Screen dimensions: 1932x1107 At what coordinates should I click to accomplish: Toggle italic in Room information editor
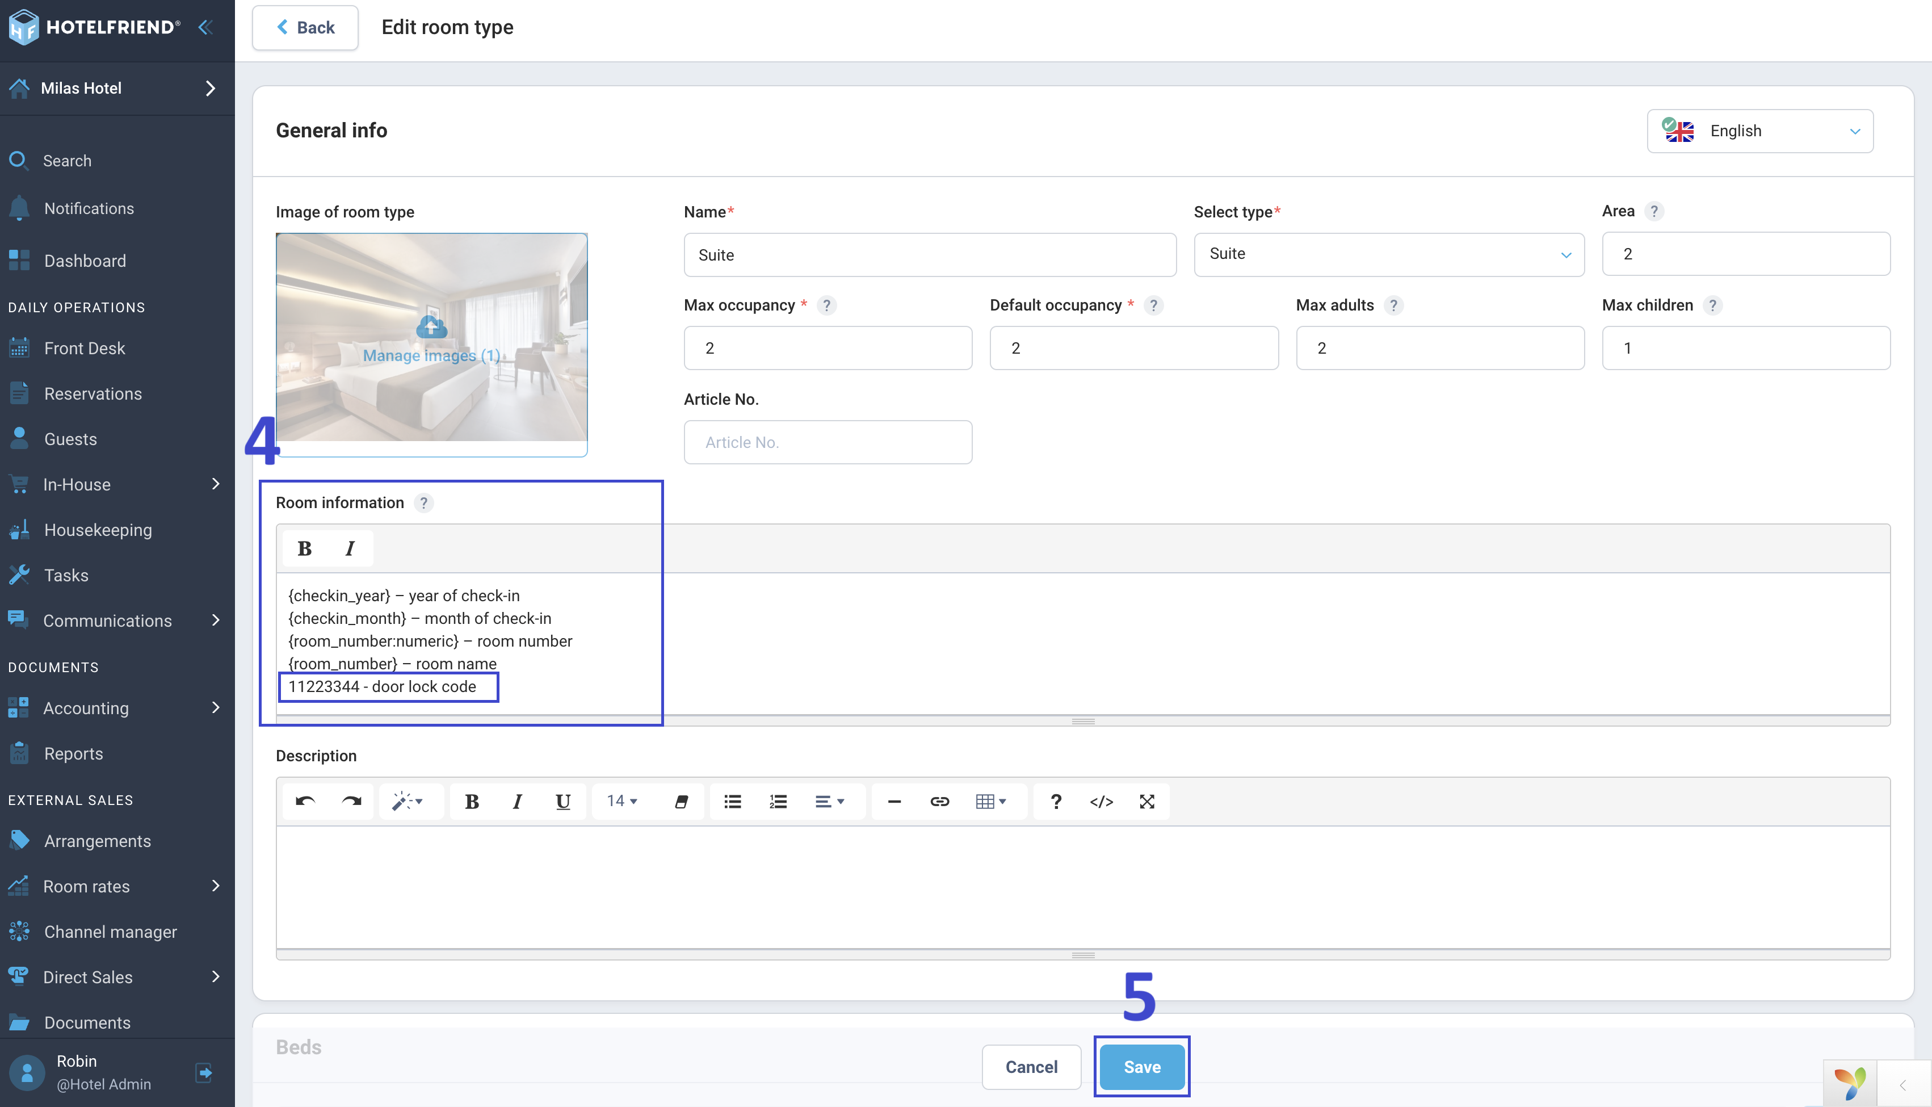350,548
